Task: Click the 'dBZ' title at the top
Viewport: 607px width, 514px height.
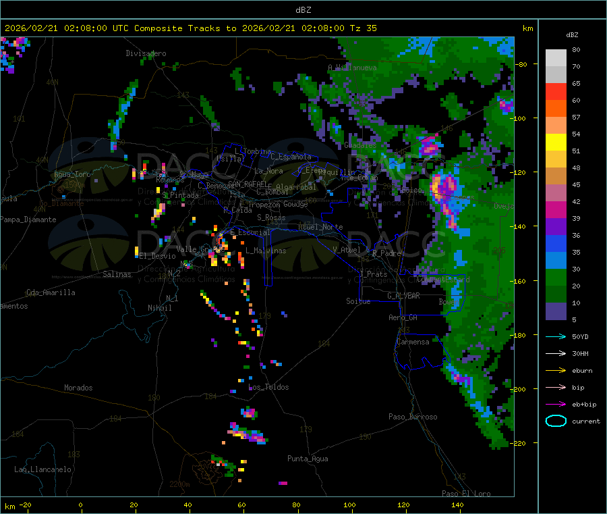Action: click(x=303, y=10)
